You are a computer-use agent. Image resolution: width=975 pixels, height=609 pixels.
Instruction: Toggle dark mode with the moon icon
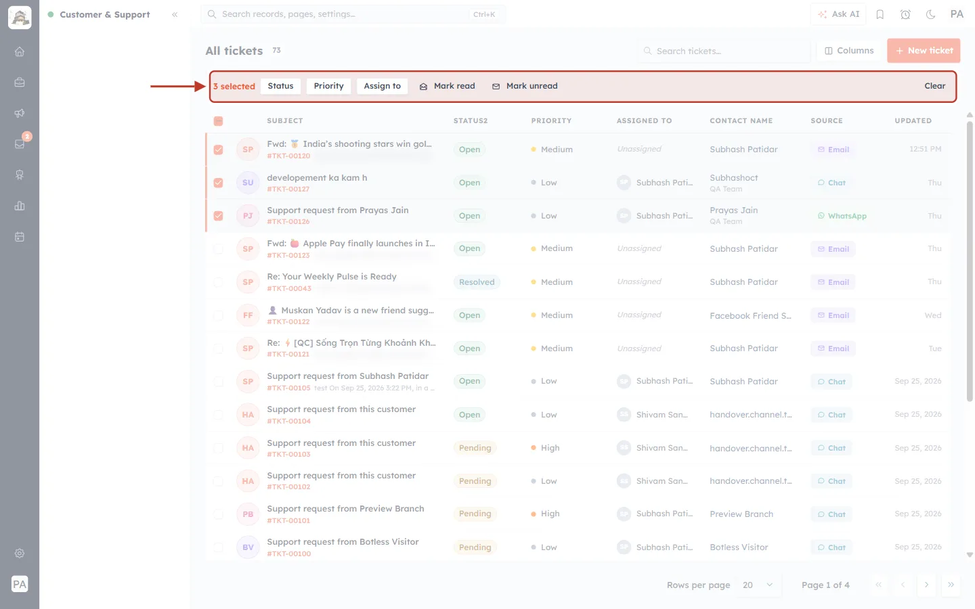931,14
